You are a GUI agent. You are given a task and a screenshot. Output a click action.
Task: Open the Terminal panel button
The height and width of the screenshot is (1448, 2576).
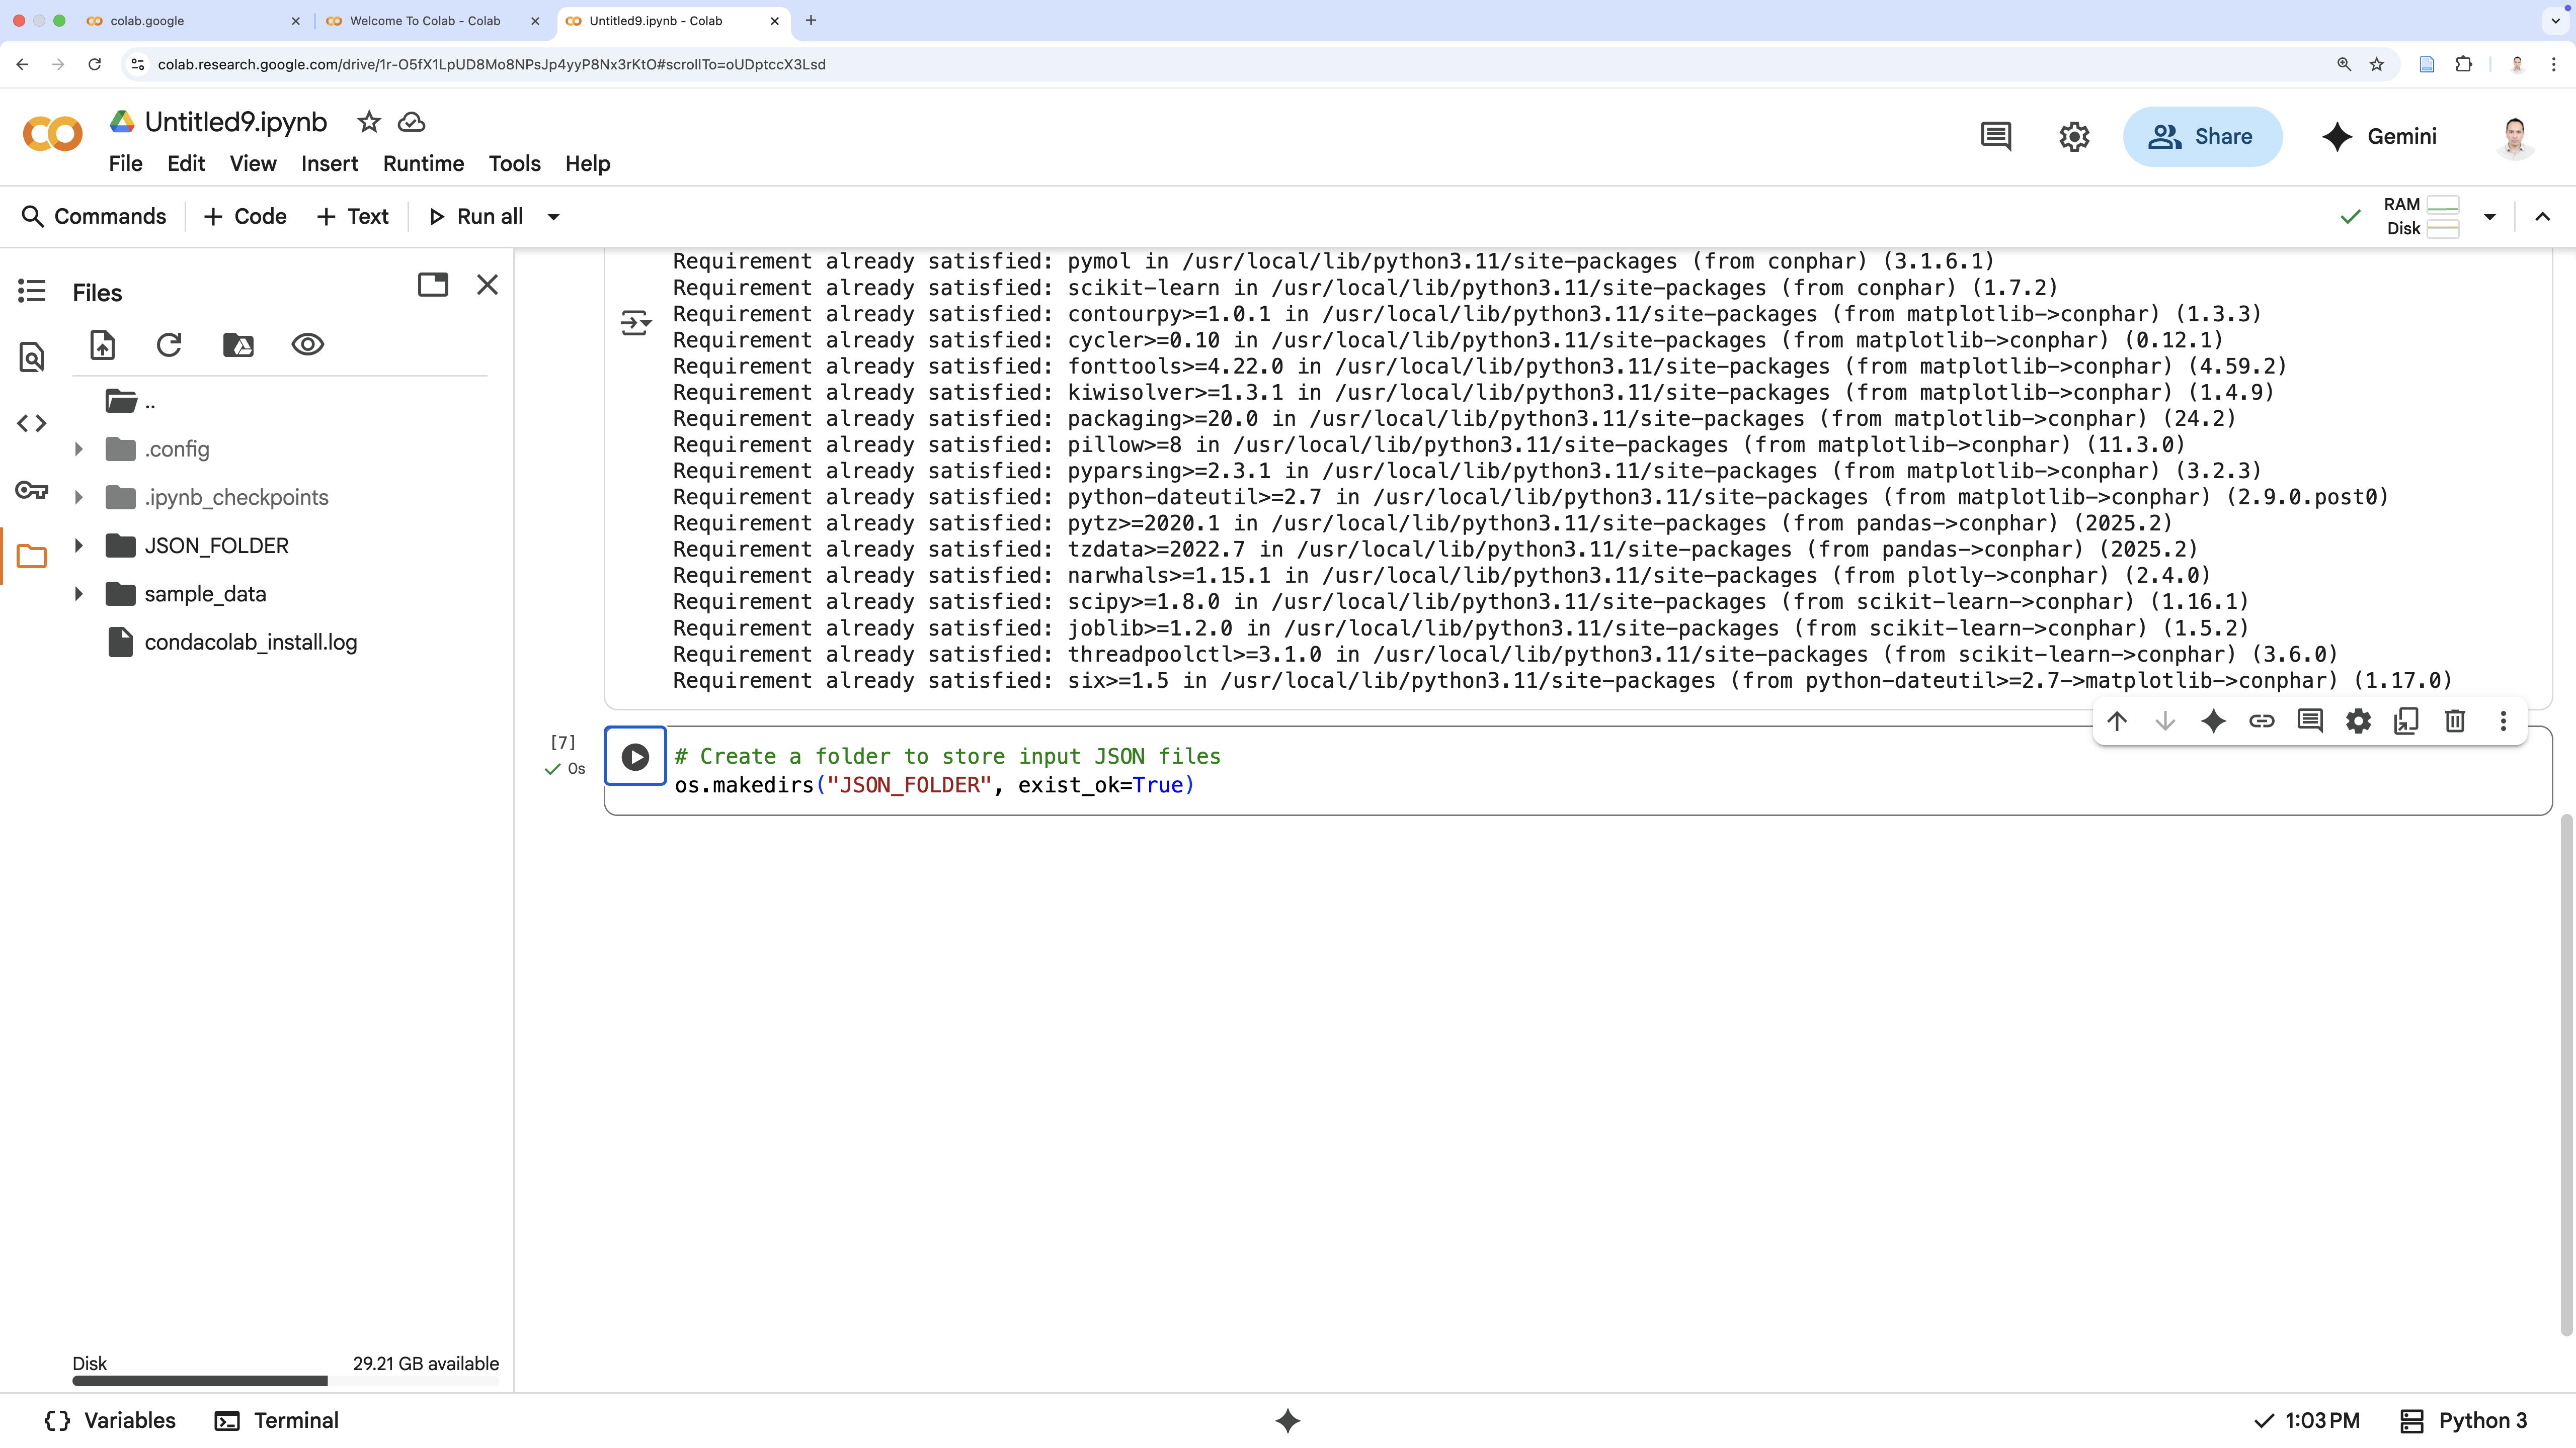[x=277, y=1420]
